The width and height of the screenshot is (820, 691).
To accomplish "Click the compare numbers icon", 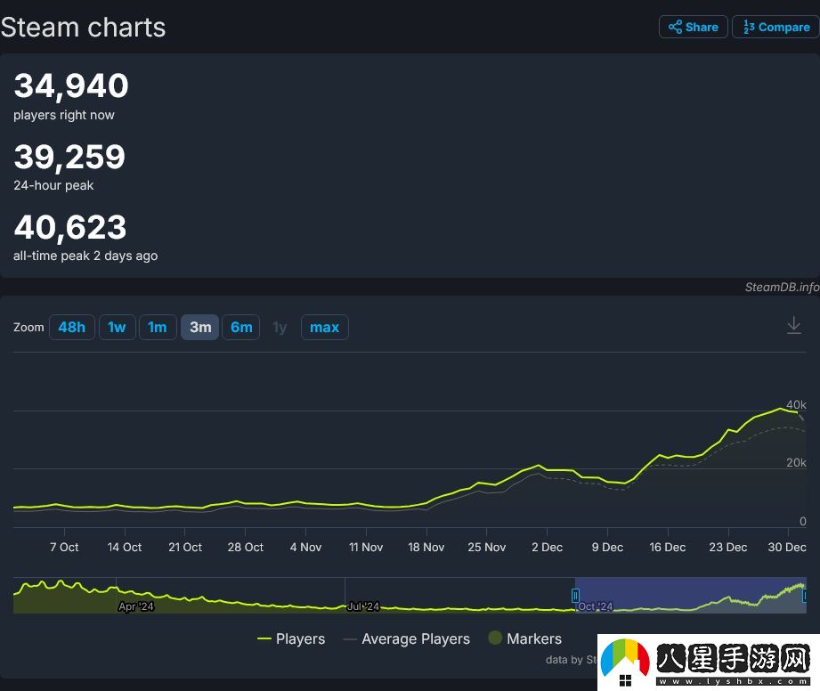I will click(749, 28).
